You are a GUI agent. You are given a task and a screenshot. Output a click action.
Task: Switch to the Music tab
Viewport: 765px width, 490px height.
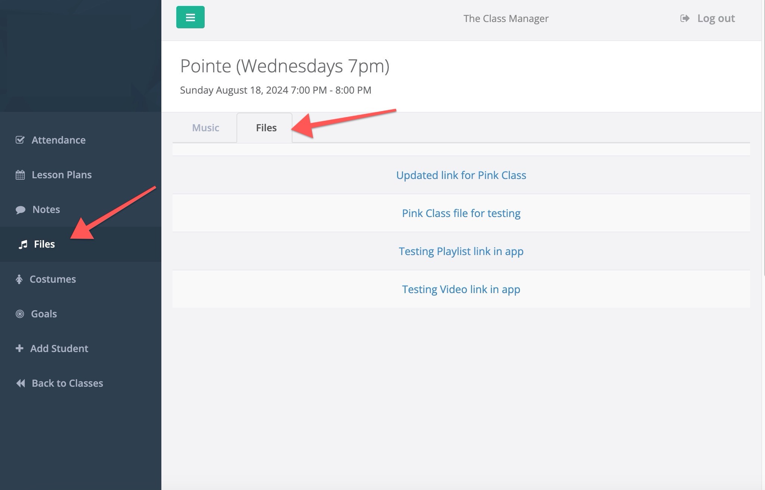[x=205, y=128]
